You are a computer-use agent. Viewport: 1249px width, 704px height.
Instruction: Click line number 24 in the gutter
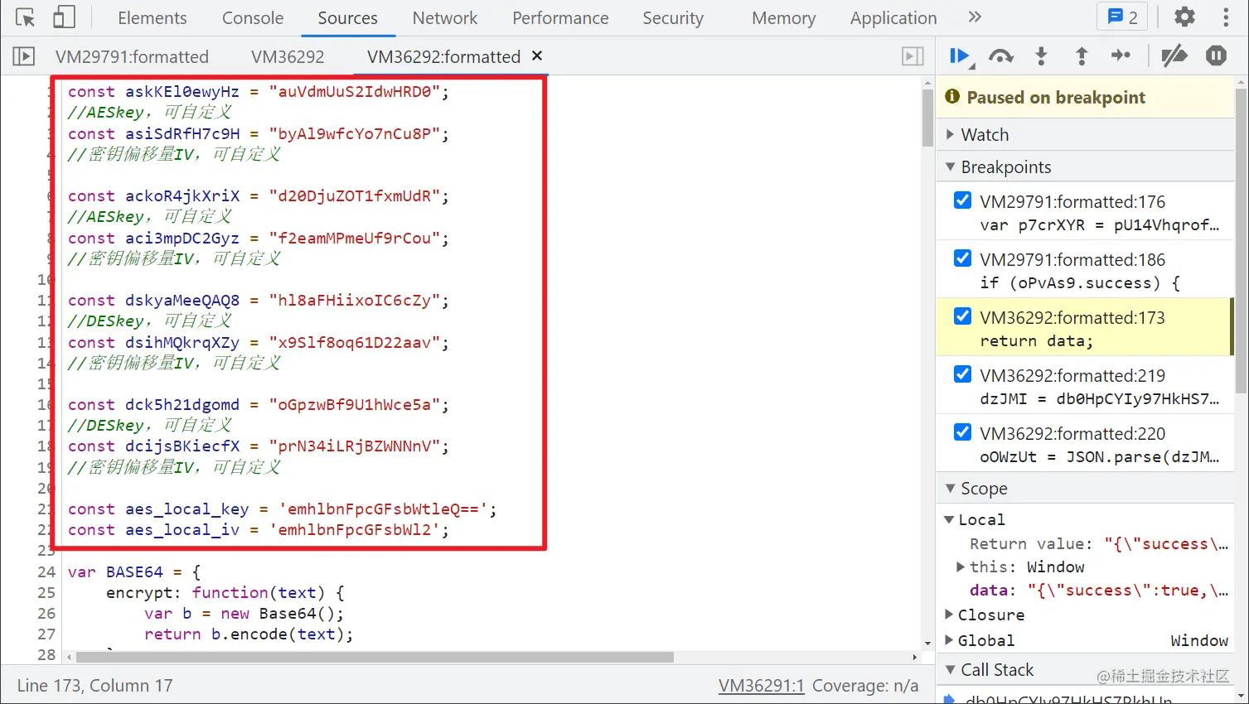(x=46, y=571)
